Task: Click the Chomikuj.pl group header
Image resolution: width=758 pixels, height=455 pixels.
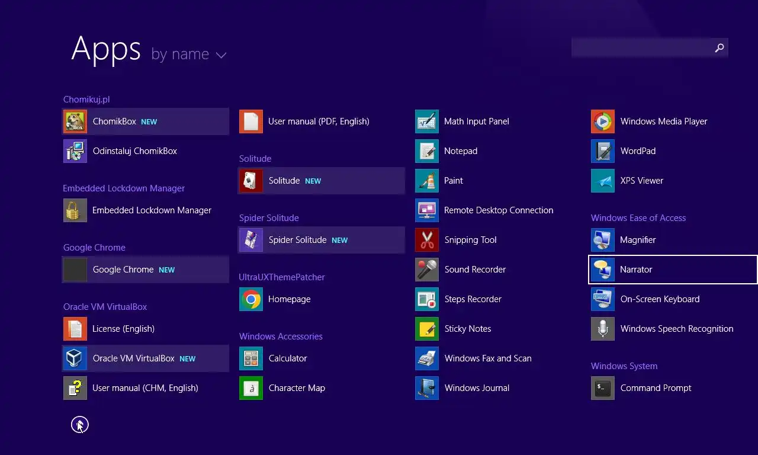Action: point(86,100)
